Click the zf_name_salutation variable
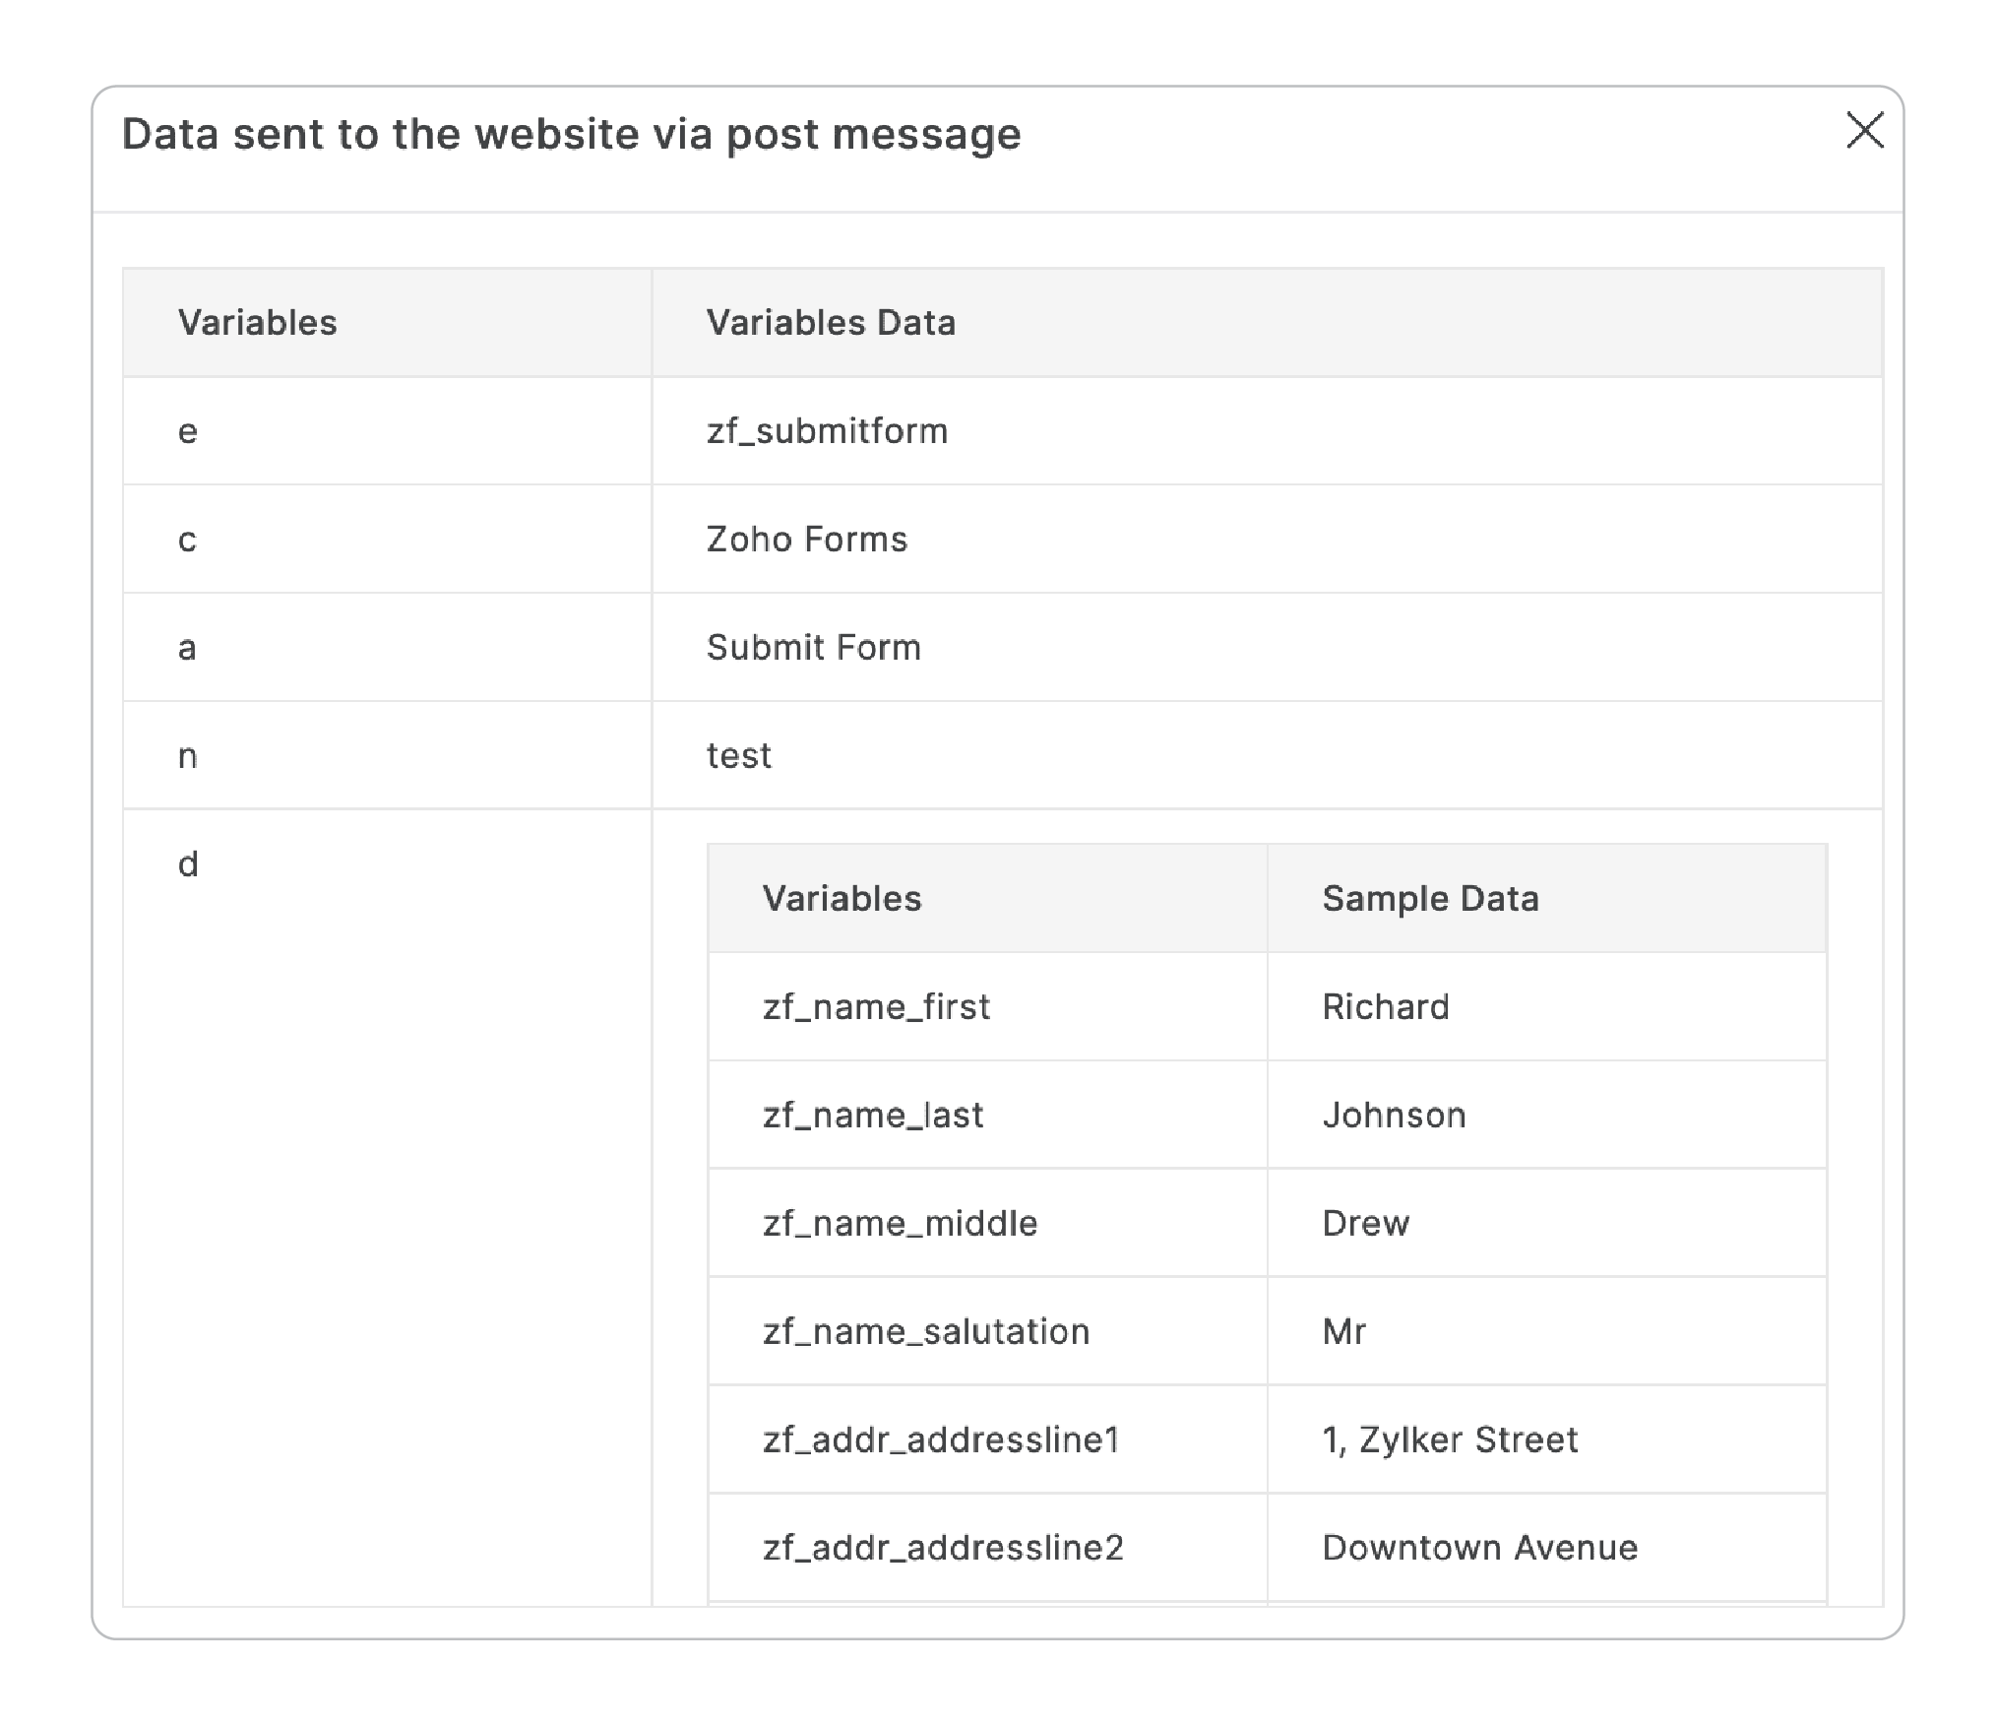 (926, 1332)
